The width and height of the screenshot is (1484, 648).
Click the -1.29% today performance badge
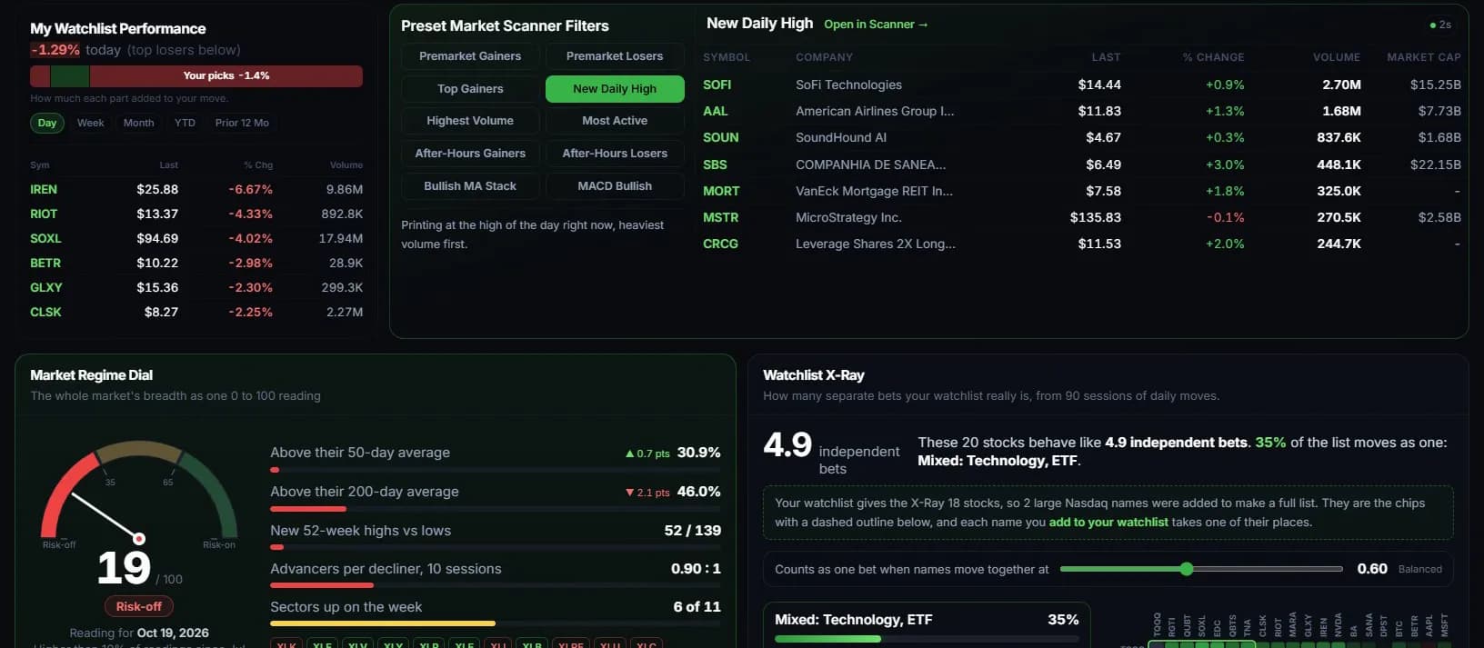click(x=55, y=50)
